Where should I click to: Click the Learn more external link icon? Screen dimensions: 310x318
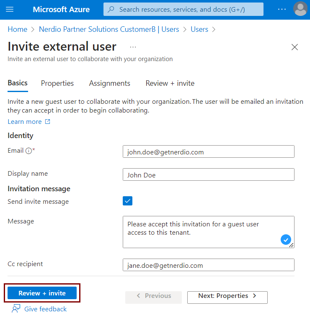pyautogui.click(x=47, y=121)
